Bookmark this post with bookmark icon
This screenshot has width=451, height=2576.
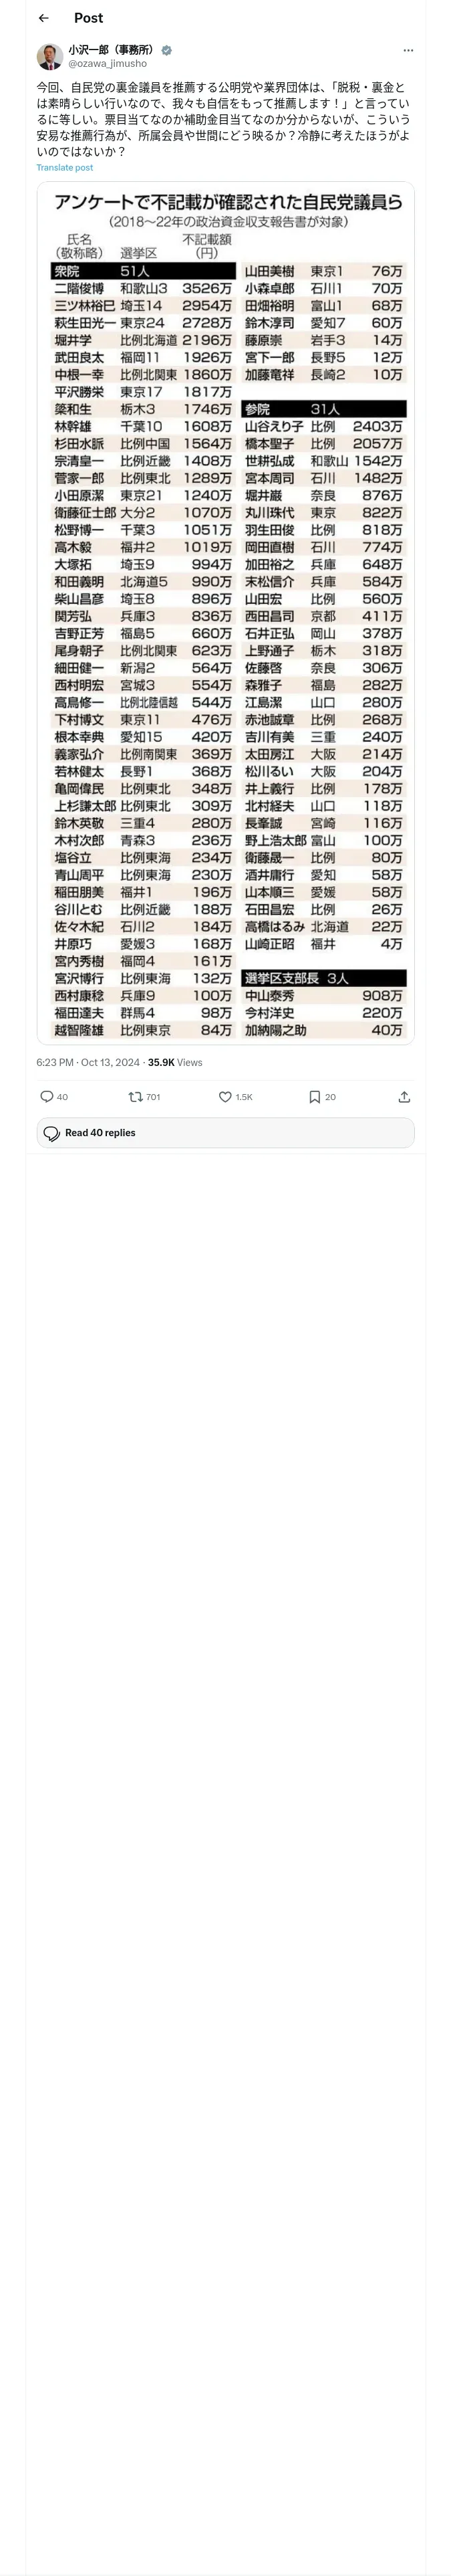(x=314, y=1097)
